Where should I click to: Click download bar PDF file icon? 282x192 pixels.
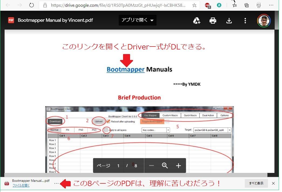click(7, 183)
